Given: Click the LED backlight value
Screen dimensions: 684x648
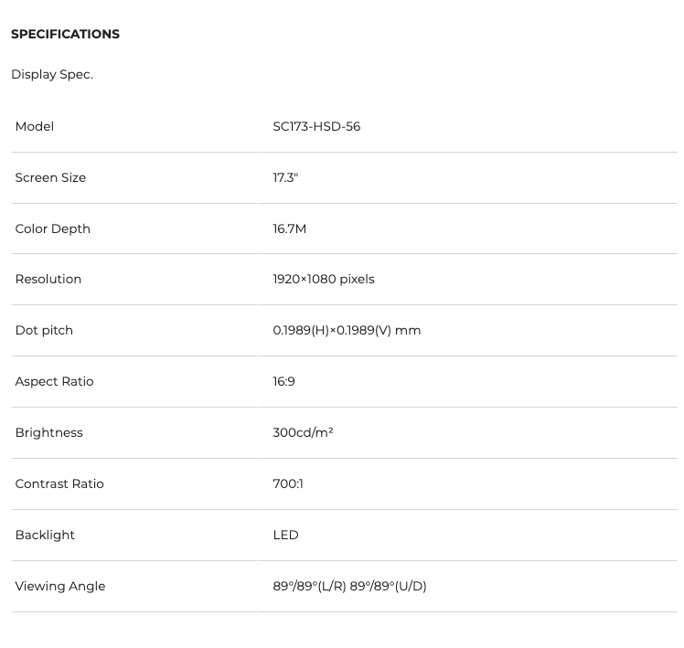Looking at the screenshot, I should [285, 535].
